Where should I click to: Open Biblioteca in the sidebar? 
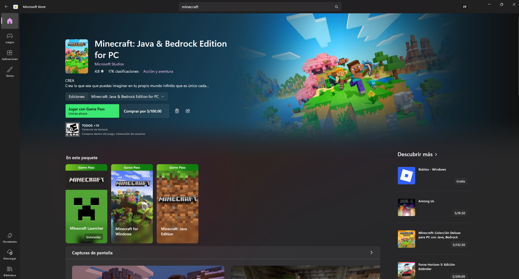(10, 271)
